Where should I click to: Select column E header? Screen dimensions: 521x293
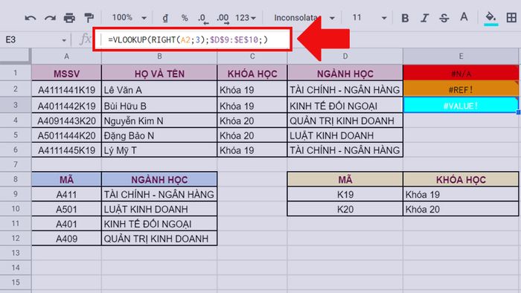pyautogui.click(x=461, y=57)
